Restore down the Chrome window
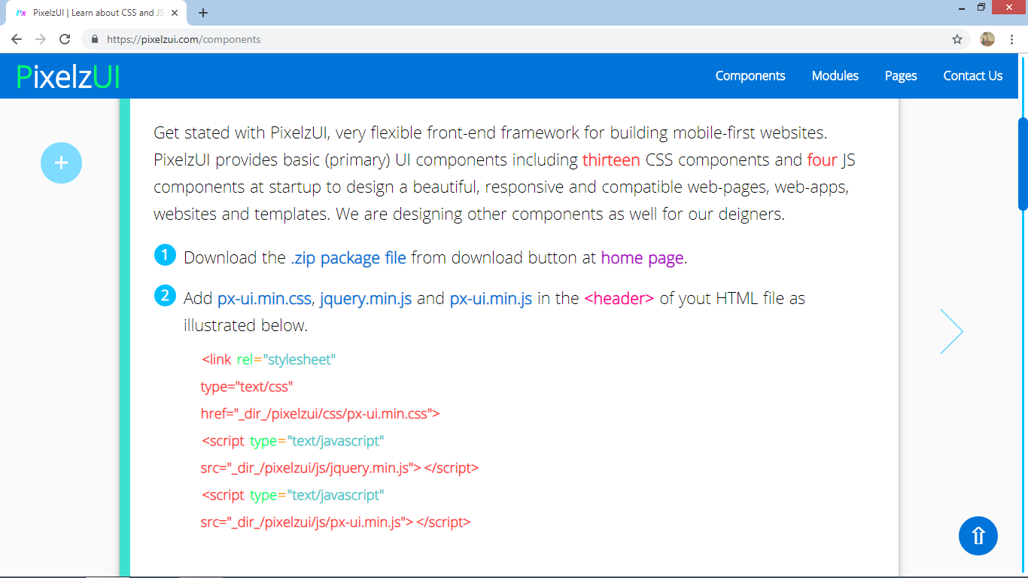 click(981, 7)
